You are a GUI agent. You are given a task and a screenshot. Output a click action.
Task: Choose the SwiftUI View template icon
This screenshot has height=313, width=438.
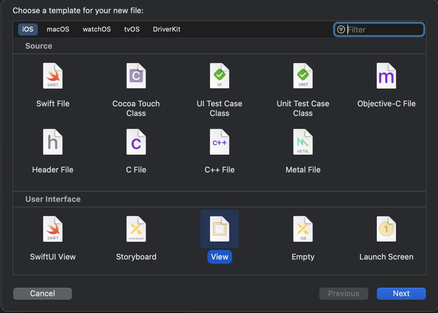(53, 229)
